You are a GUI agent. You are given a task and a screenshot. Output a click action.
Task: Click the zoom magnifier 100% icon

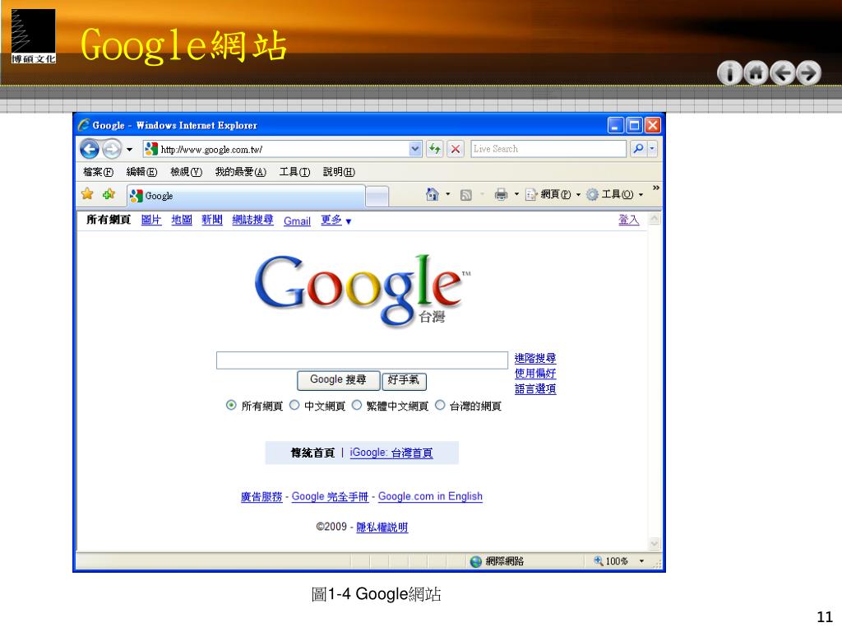[x=598, y=561]
